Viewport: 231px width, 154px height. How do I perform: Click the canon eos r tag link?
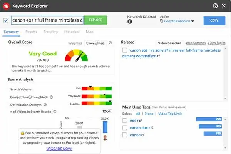coord(140,128)
